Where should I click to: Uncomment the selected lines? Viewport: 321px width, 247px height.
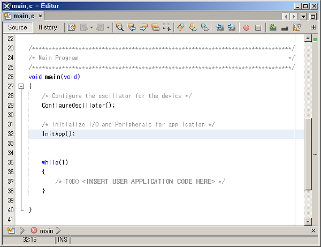pos(285,28)
